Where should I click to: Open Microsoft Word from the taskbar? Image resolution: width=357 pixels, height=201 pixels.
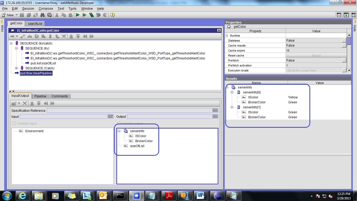pyautogui.click(x=200, y=196)
